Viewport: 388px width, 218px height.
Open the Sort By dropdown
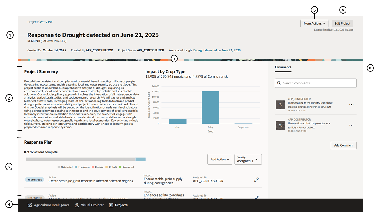click(248, 160)
